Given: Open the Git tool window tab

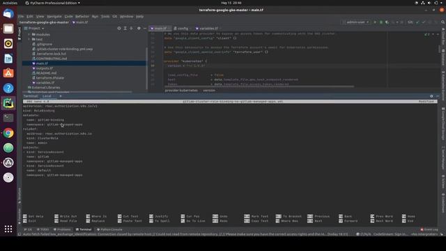Looking at the screenshot, I should pyautogui.click(x=28, y=229).
